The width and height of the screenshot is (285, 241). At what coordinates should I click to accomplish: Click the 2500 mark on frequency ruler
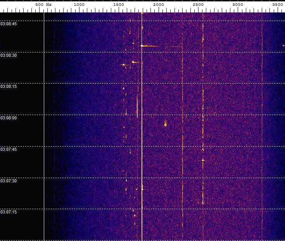click(198, 5)
